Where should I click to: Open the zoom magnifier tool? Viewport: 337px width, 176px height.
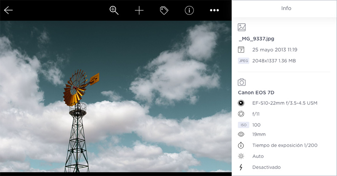coord(114,10)
